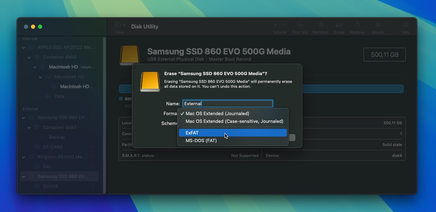Collapse the Kingston XS1000 Media chevron
The height and width of the screenshot is (212, 436).
click(24, 157)
